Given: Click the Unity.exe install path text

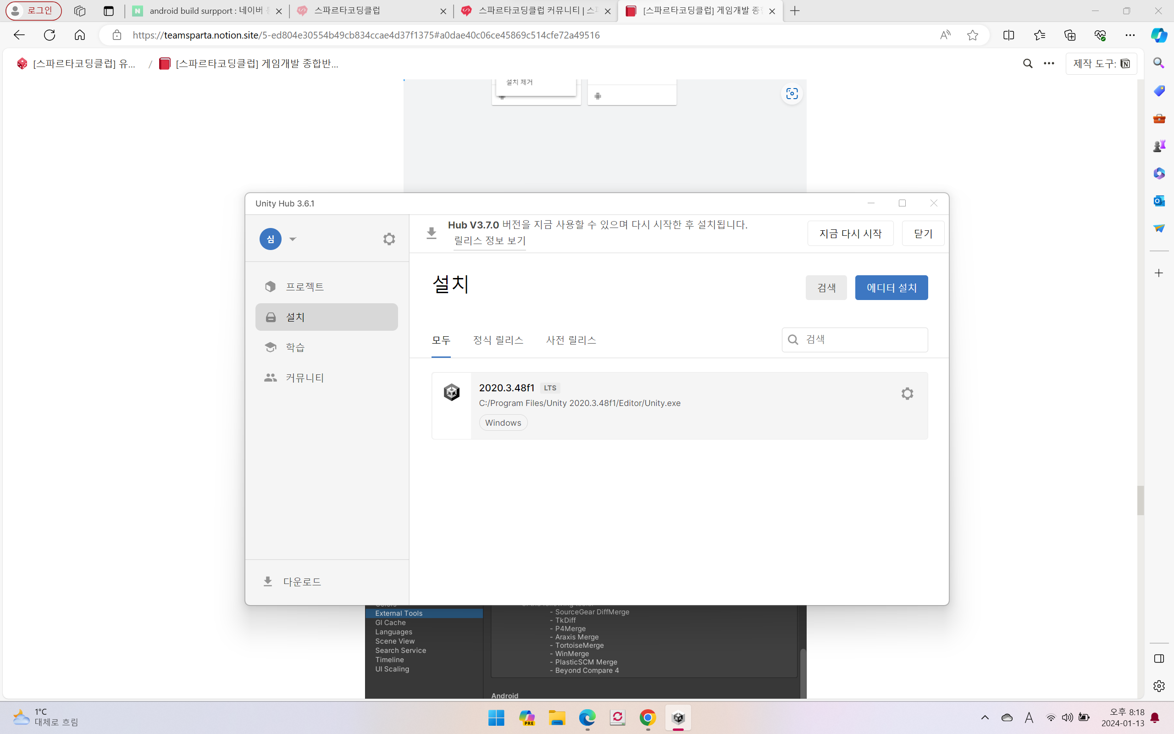Looking at the screenshot, I should (x=580, y=403).
